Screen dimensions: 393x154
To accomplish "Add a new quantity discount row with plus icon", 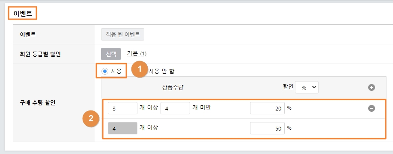I will tap(372, 87).
